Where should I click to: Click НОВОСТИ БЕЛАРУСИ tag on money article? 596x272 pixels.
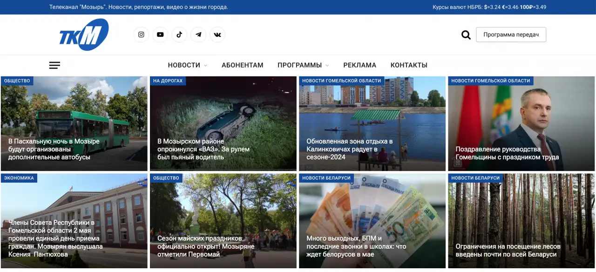click(326, 178)
